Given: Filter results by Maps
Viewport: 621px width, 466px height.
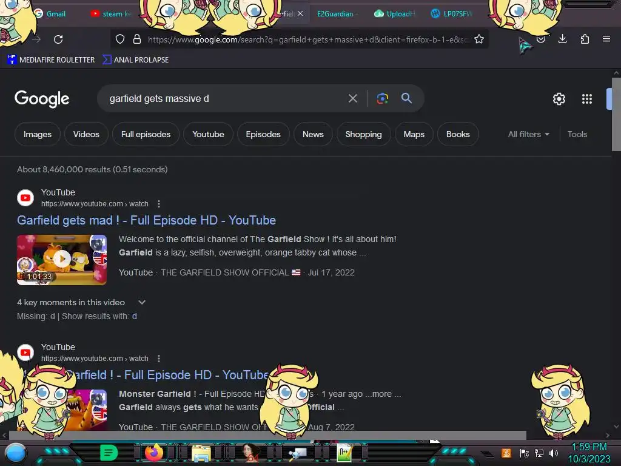Looking at the screenshot, I should [x=414, y=134].
